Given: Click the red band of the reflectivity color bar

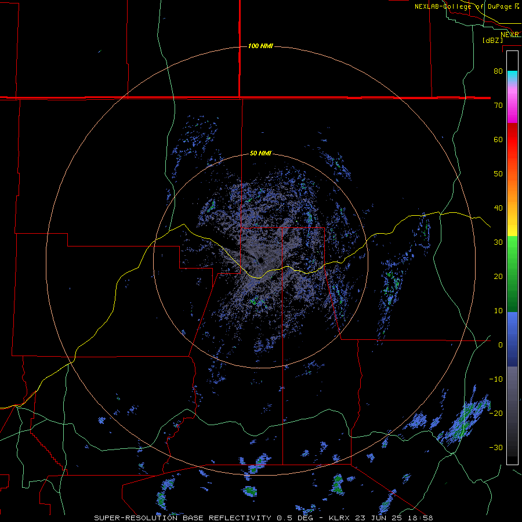Looking at the screenshot, I should coord(512,140).
